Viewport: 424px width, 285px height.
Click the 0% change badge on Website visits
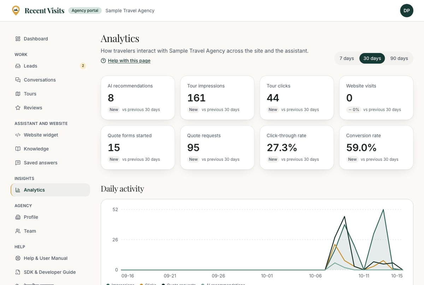(353, 110)
